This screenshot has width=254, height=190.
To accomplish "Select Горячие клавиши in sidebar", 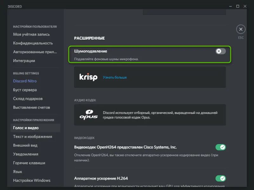I will 29,163.
